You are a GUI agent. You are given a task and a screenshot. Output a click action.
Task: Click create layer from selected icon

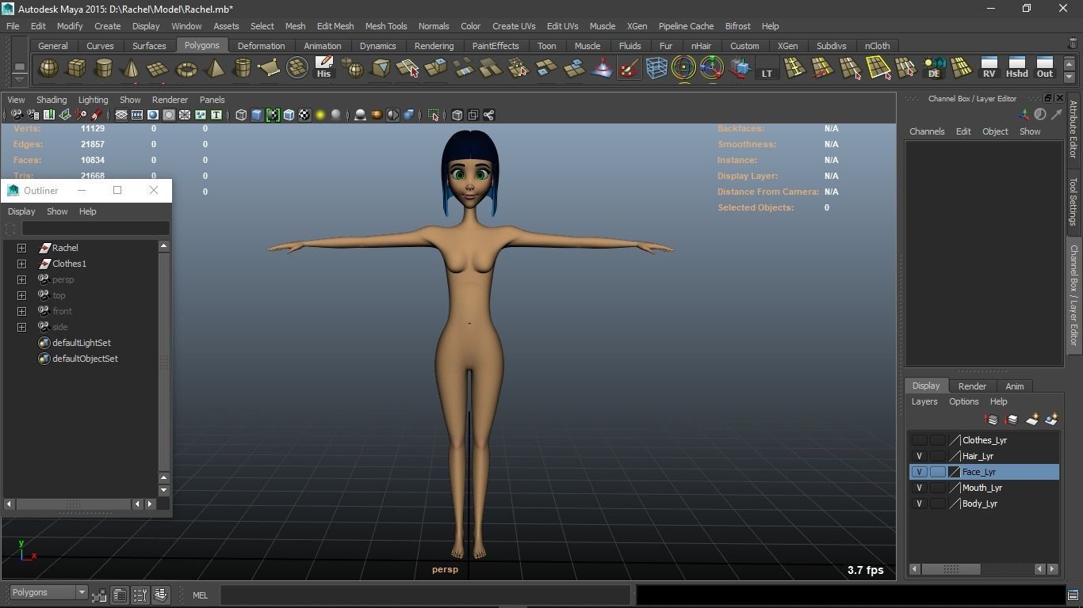pyautogui.click(x=1052, y=420)
